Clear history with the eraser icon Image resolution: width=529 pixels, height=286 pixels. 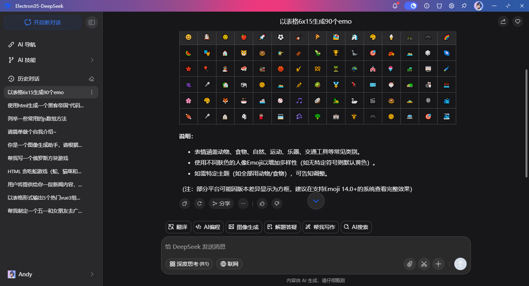coord(91,78)
